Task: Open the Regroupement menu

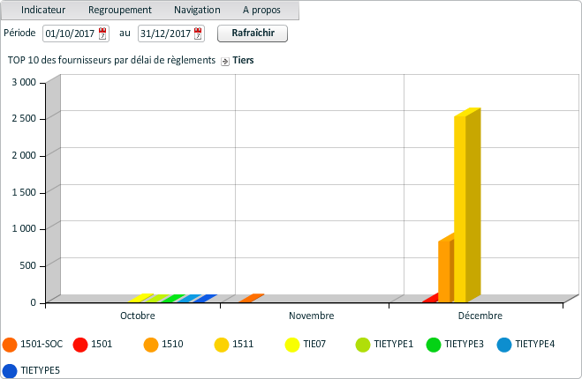Action: (x=119, y=10)
